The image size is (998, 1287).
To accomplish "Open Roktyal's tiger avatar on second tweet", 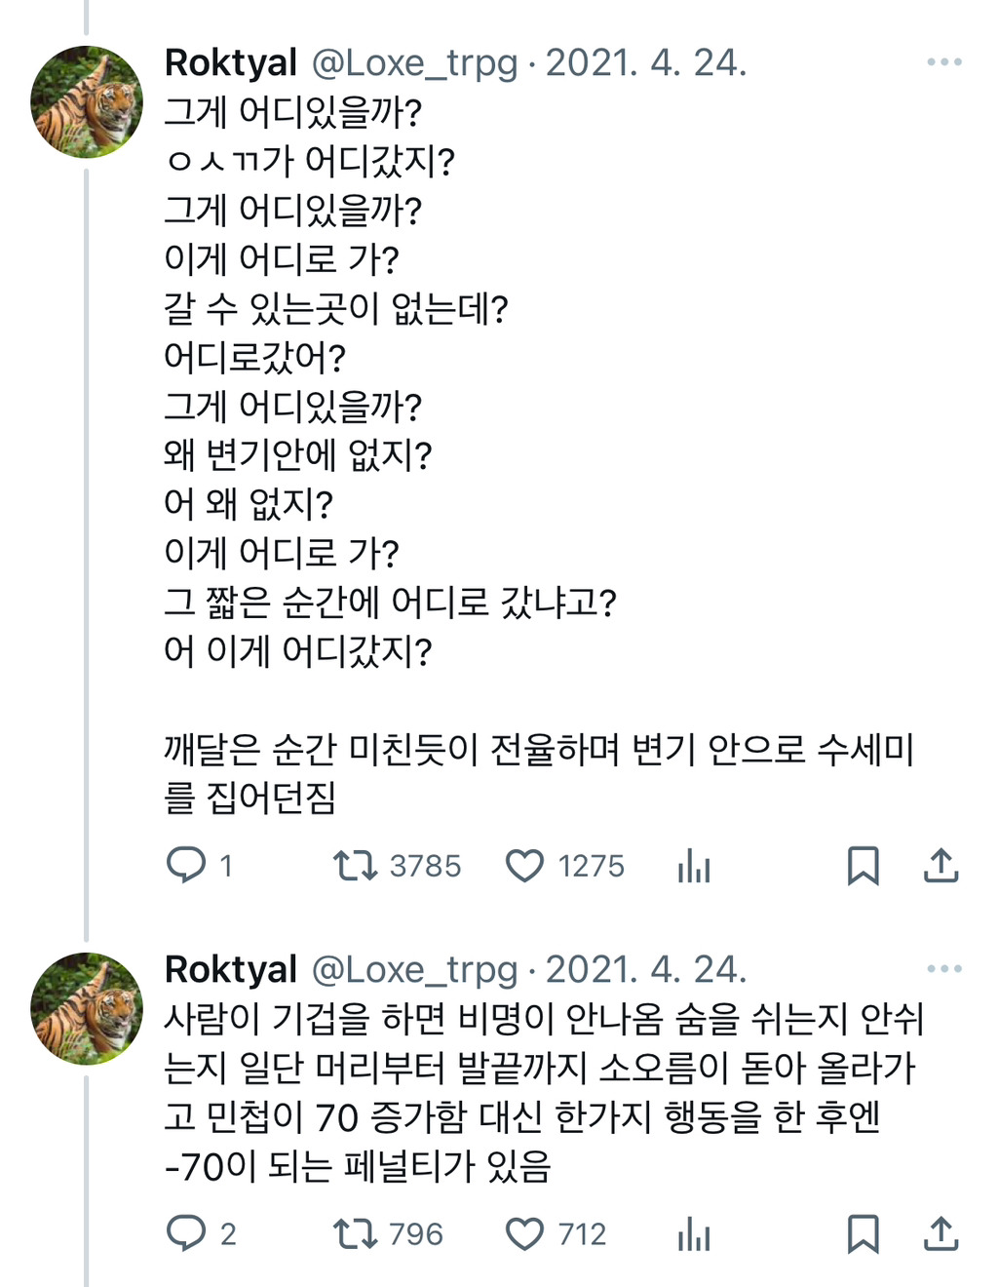I will pos(87,1008).
